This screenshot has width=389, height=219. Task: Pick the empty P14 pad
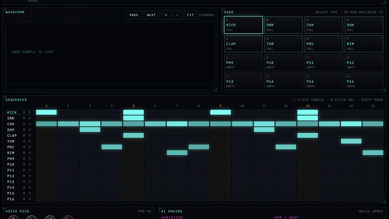(284, 82)
